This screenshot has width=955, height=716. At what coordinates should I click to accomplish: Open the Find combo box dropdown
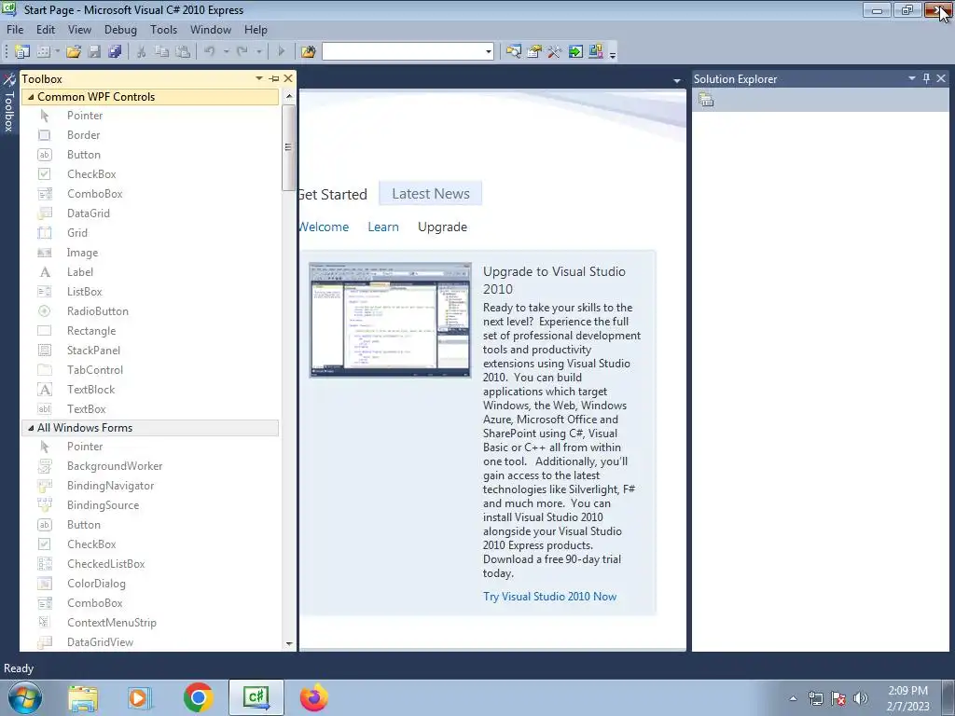(489, 52)
